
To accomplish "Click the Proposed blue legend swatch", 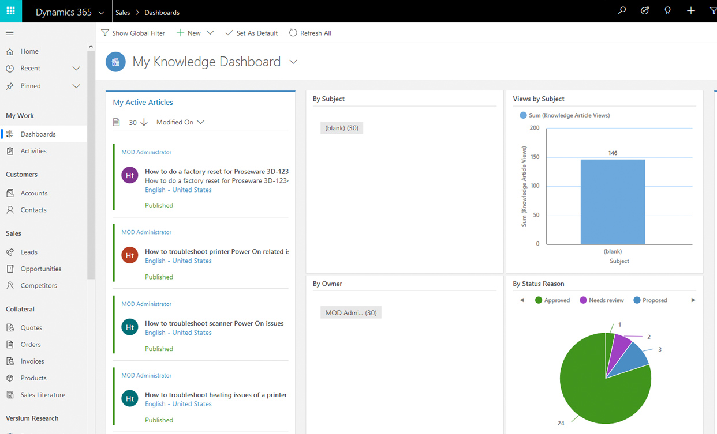I will pyautogui.click(x=637, y=300).
